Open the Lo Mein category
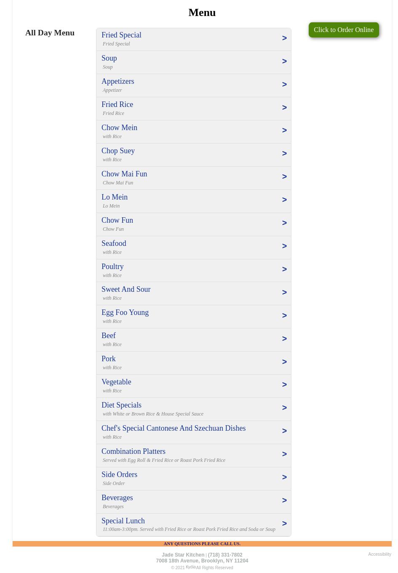The height and width of the screenshot is (573, 398). (115, 197)
